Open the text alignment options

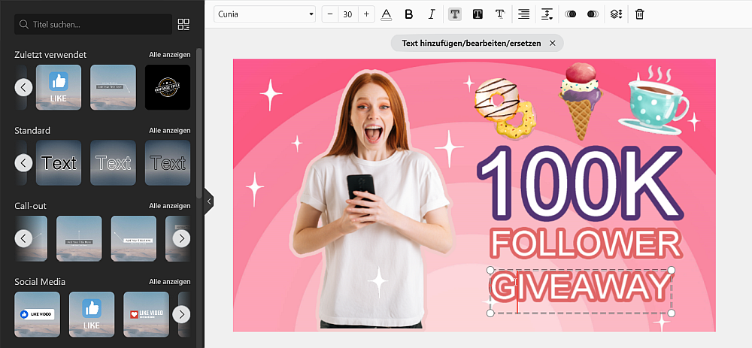(524, 14)
